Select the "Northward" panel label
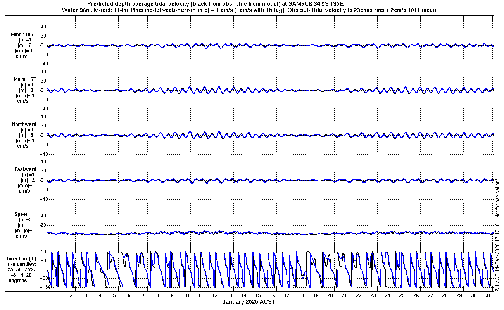The image size is (504, 310). pyautogui.click(x=24, y=124)
